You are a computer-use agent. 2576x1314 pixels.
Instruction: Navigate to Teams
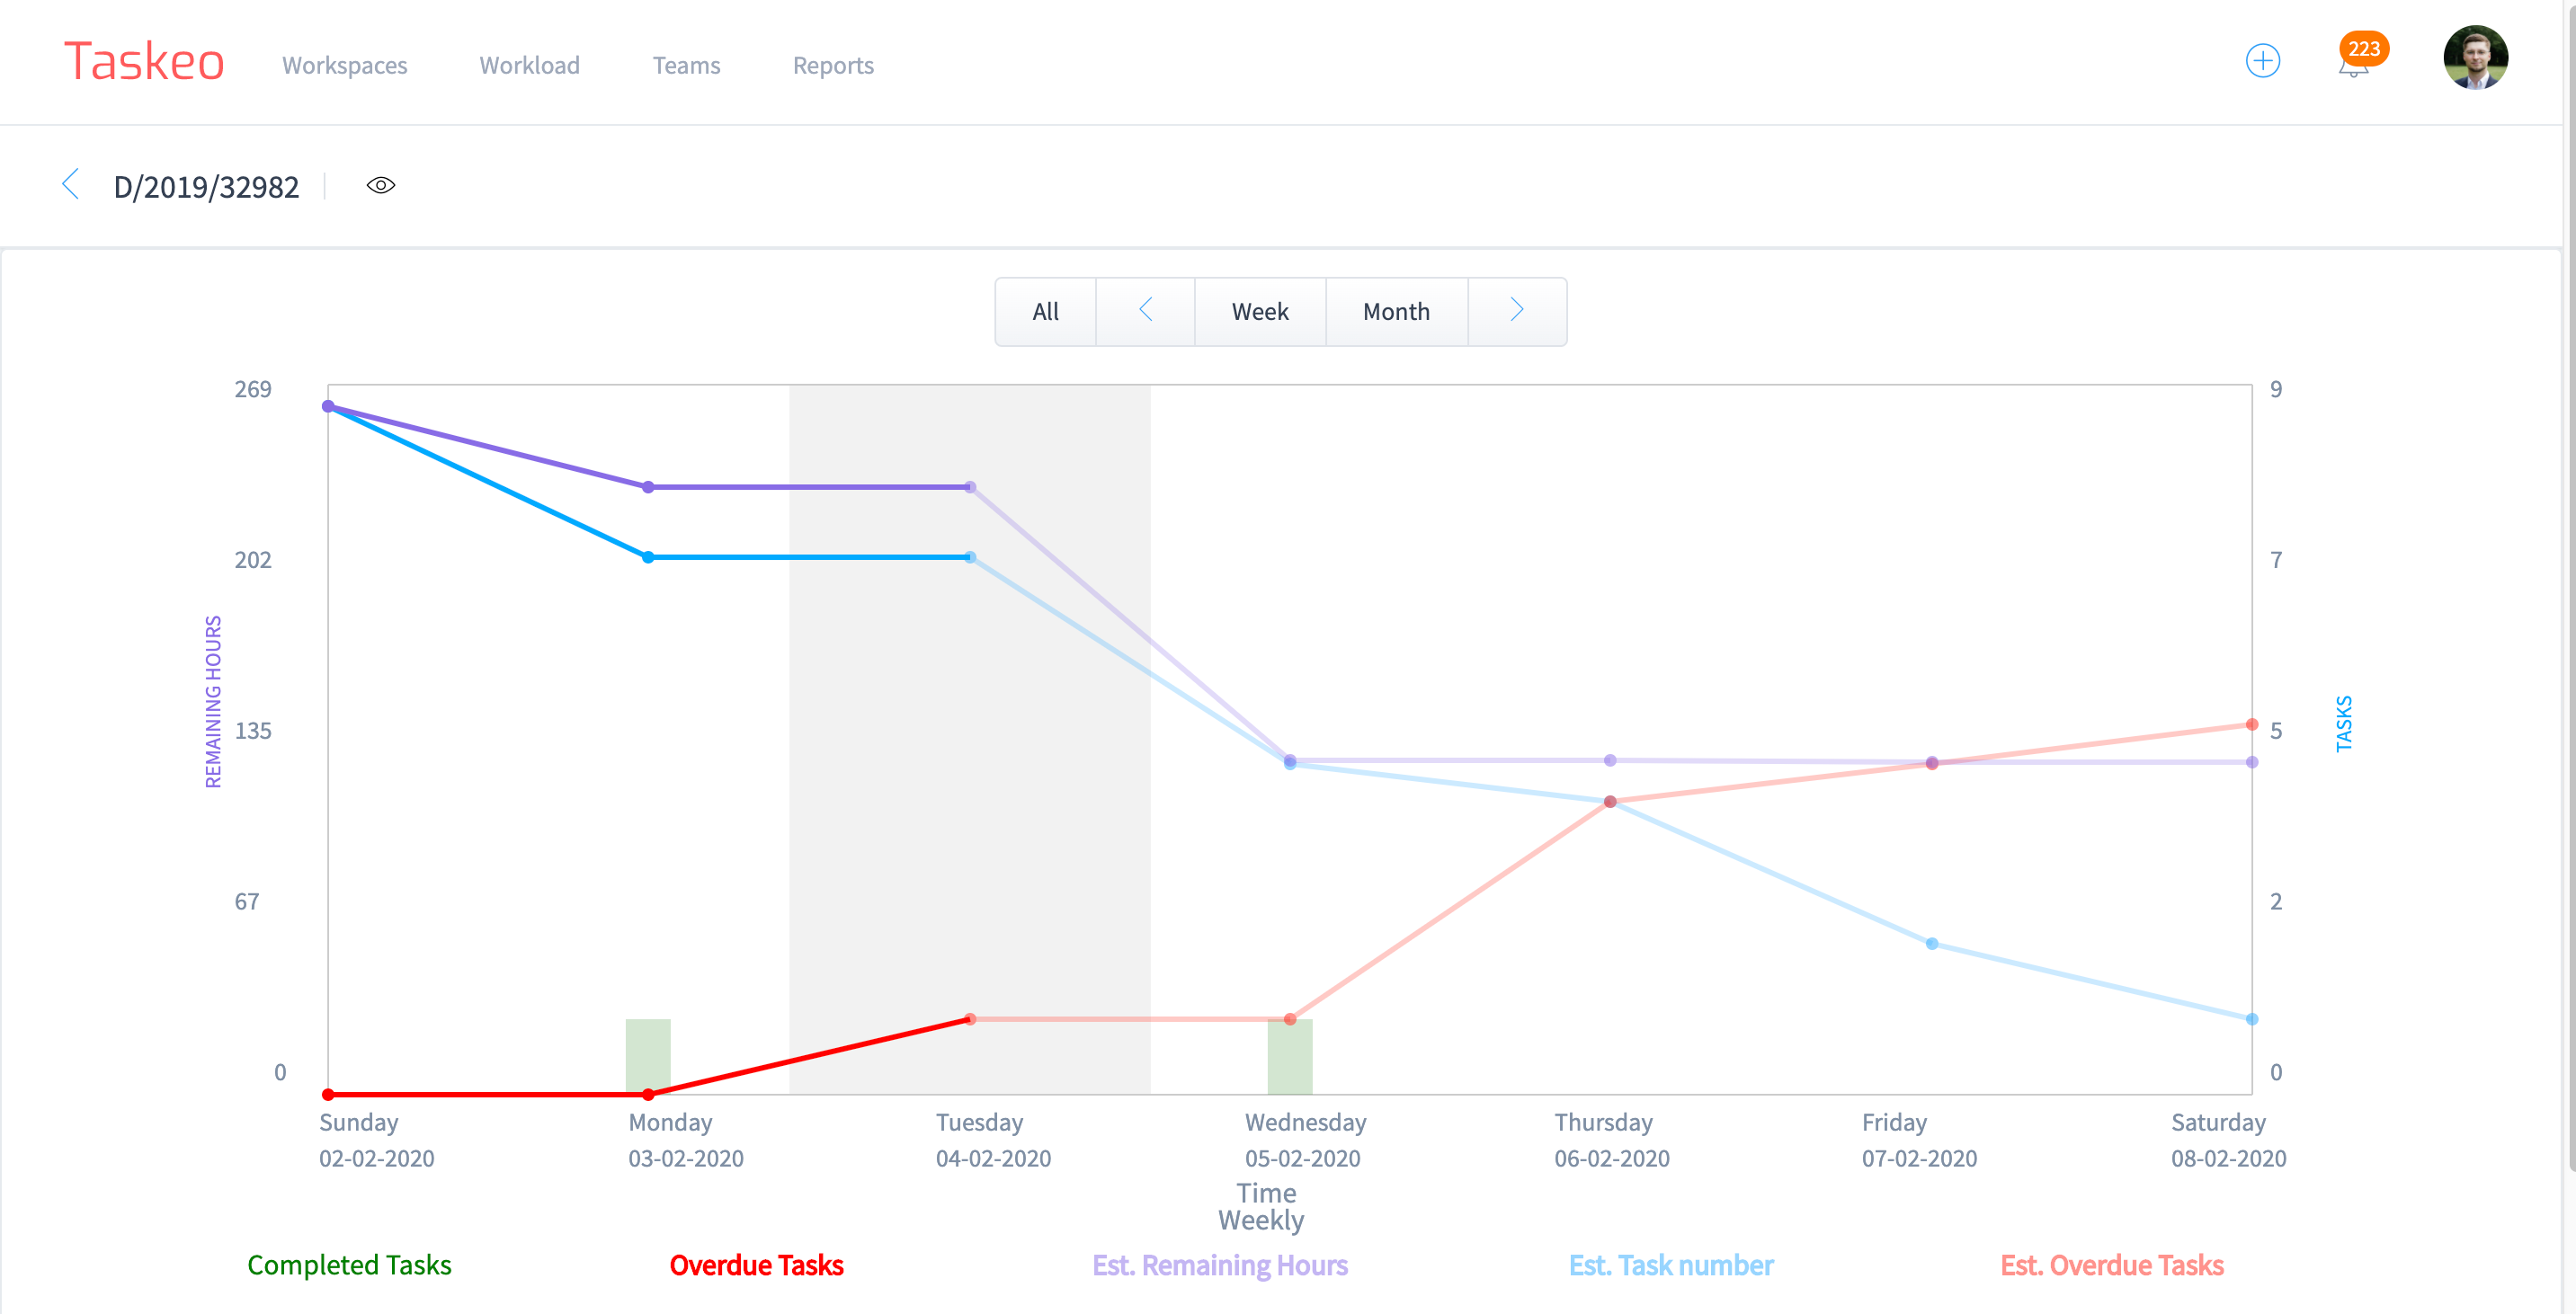pos(686,65)
